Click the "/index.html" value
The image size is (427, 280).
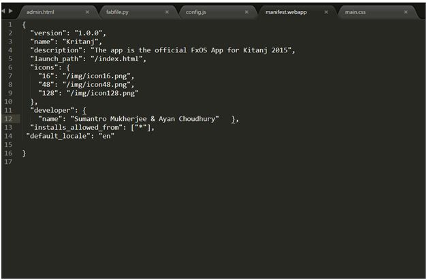tap(116, 58)
